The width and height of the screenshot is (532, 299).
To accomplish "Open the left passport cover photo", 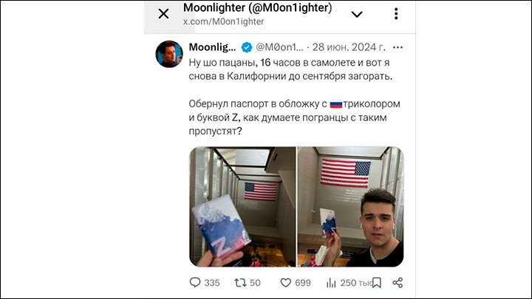I will (242, 207).
